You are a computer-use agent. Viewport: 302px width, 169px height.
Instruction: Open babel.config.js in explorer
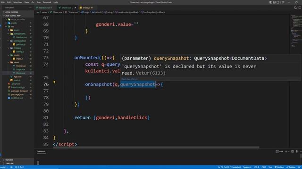(x=18, y=87)
